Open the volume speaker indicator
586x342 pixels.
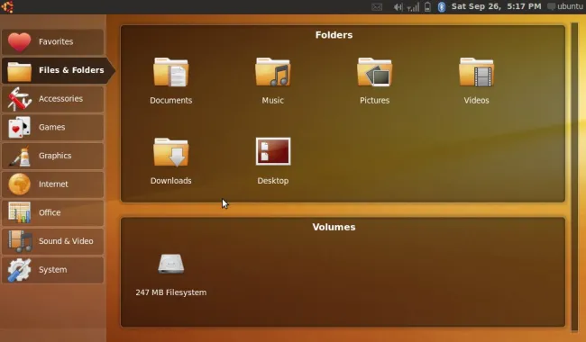tap(398, 6)
